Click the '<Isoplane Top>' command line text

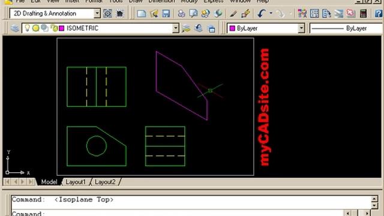point(84,200)
